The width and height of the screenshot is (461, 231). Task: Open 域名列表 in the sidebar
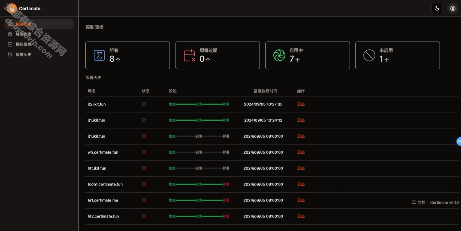[39, 34]
